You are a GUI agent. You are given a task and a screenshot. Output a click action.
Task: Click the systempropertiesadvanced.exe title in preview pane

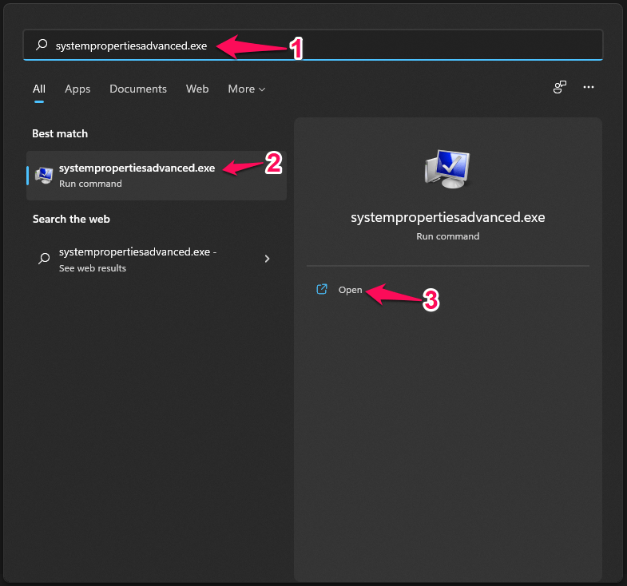pyautogui.click(x=447, y=217)
